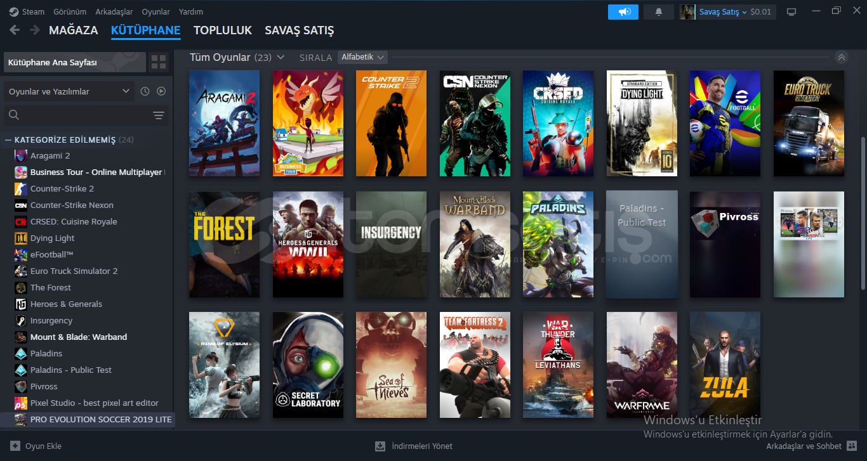This screenshot has height=461, width=867.
Task: Open The Forest game cover
Action: coord(224,244)
